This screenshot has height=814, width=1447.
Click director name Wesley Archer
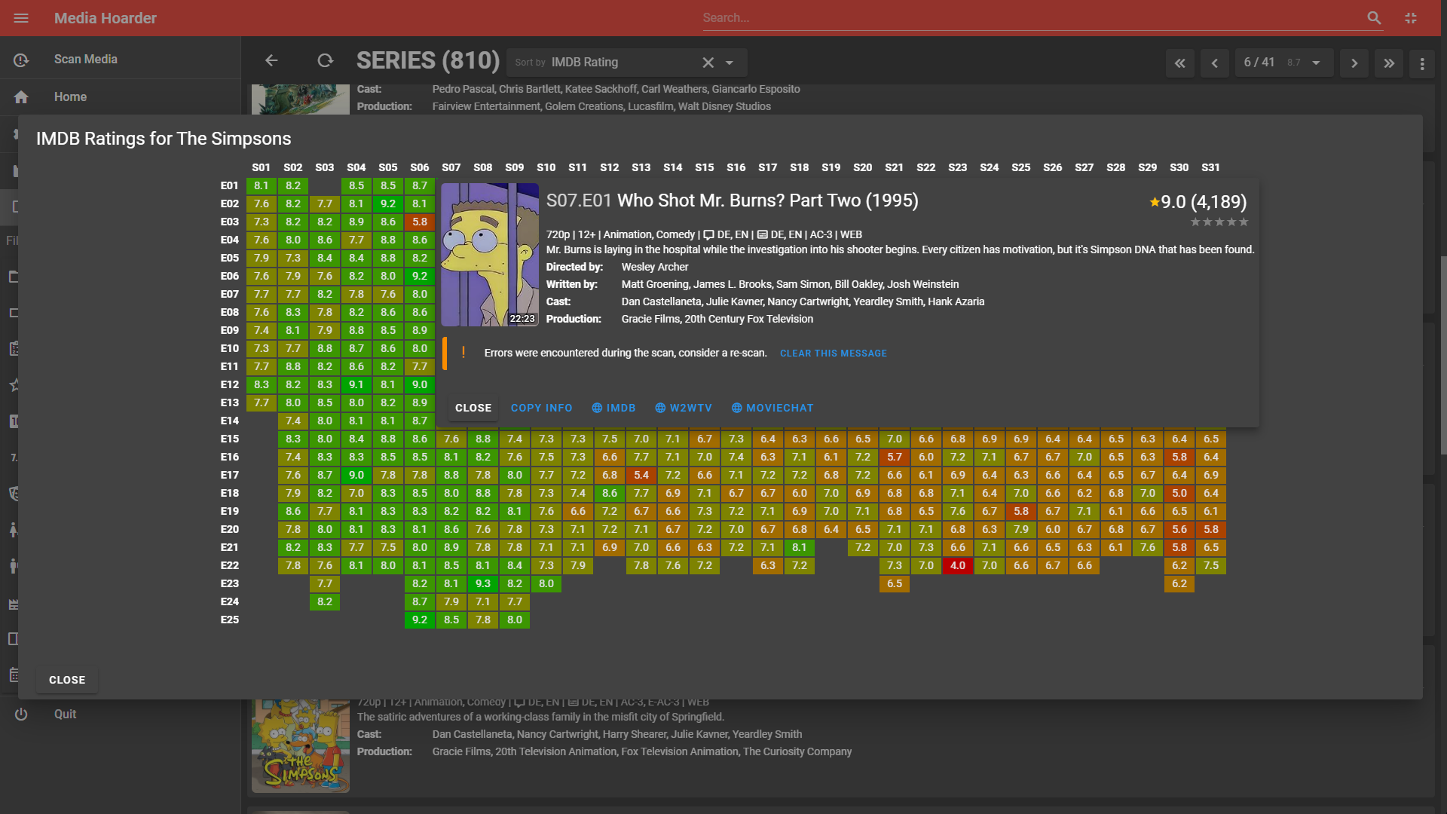(655, 267)
